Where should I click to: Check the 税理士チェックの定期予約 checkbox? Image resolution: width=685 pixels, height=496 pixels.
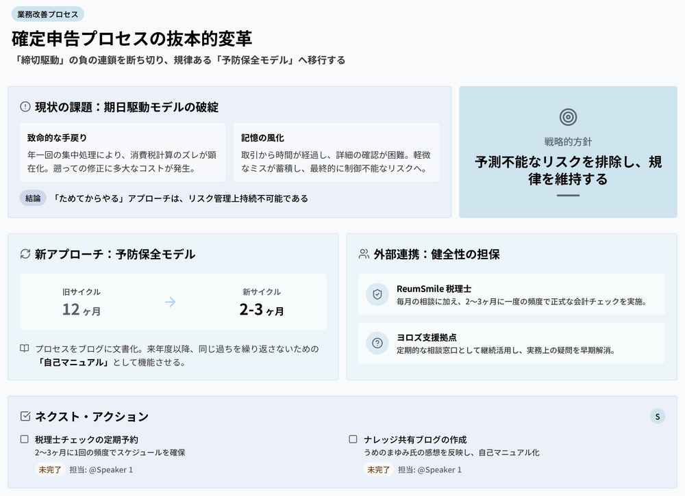[x=25, y=439]
